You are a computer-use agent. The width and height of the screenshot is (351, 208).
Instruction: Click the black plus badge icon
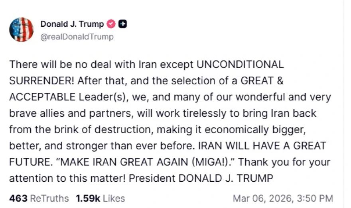tap(123, 24)
